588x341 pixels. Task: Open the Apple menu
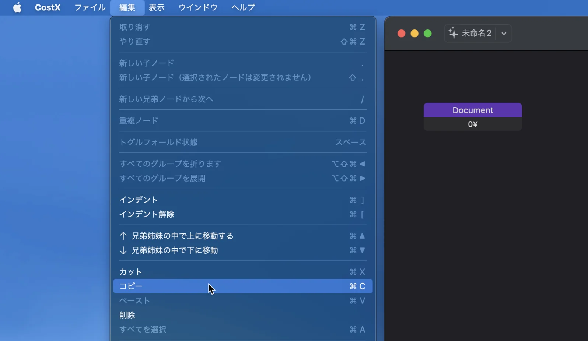click(x=17, y=7)
